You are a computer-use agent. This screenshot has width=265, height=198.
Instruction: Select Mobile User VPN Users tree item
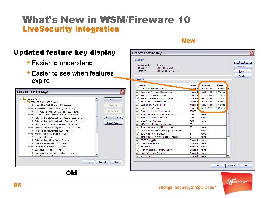point(53,105)
